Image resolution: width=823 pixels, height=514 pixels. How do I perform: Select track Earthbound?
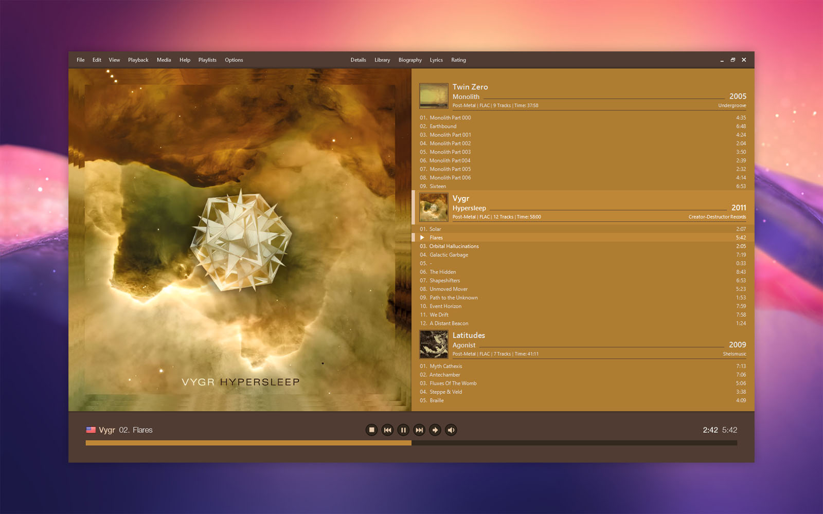click(583, 126)
